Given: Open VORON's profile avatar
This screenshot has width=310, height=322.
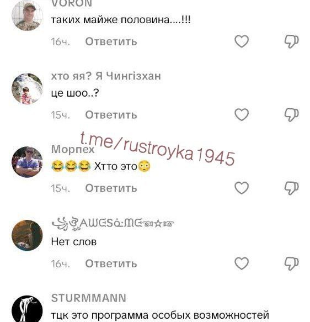Looking at the screenshot, I should coord(27,15).
